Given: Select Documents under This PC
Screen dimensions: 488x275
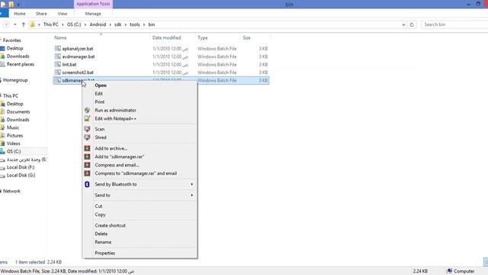Looking at the screenshot, I should [x=18, y=112].
